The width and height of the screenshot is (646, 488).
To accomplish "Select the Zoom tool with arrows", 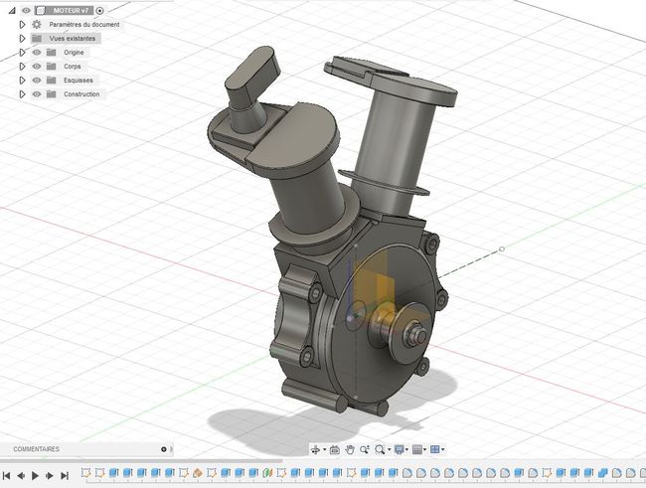I will tap(364, 449).
